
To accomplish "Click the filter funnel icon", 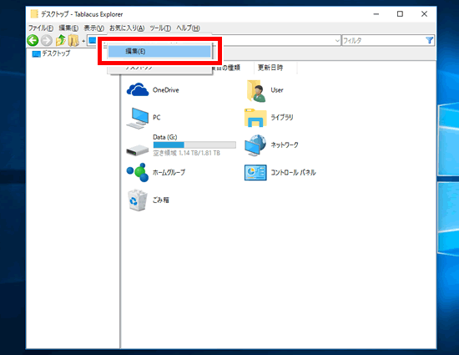I will point(429,40).
